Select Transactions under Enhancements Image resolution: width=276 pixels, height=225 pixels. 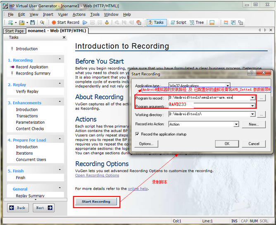[x=27, y=116]
